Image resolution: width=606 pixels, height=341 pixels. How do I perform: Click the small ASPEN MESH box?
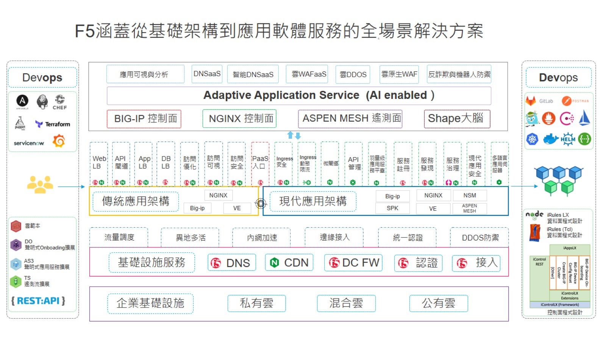(x=470, y=208)
